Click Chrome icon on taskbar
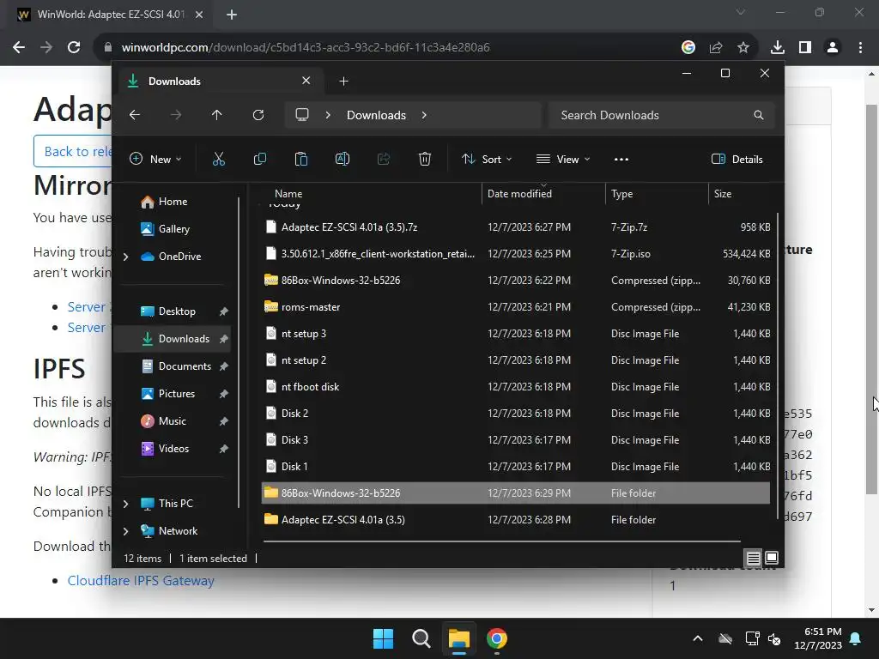The image size is (879, 659). [497, 638]
